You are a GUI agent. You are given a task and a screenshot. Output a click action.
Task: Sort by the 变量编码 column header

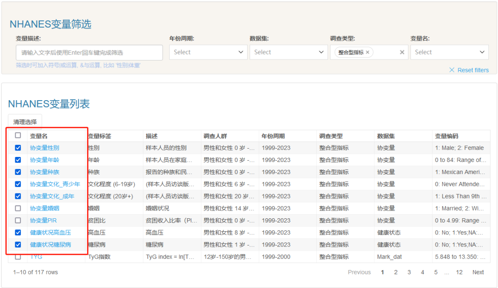[x=446, y=136]
